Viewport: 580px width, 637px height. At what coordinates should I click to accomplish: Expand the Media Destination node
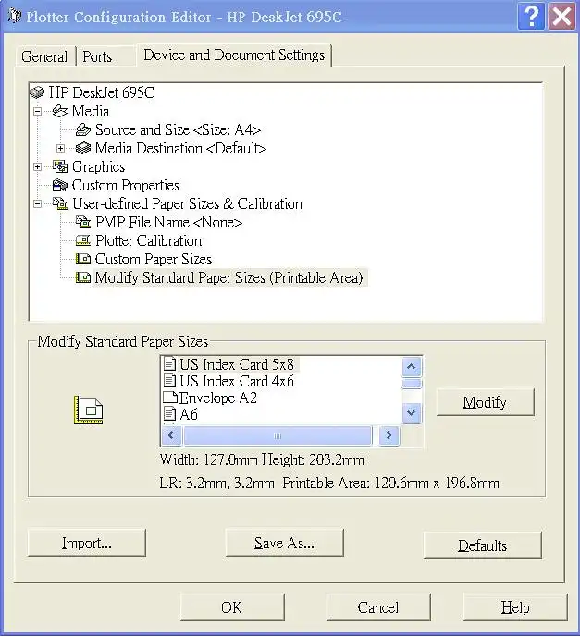pos(60,148)
